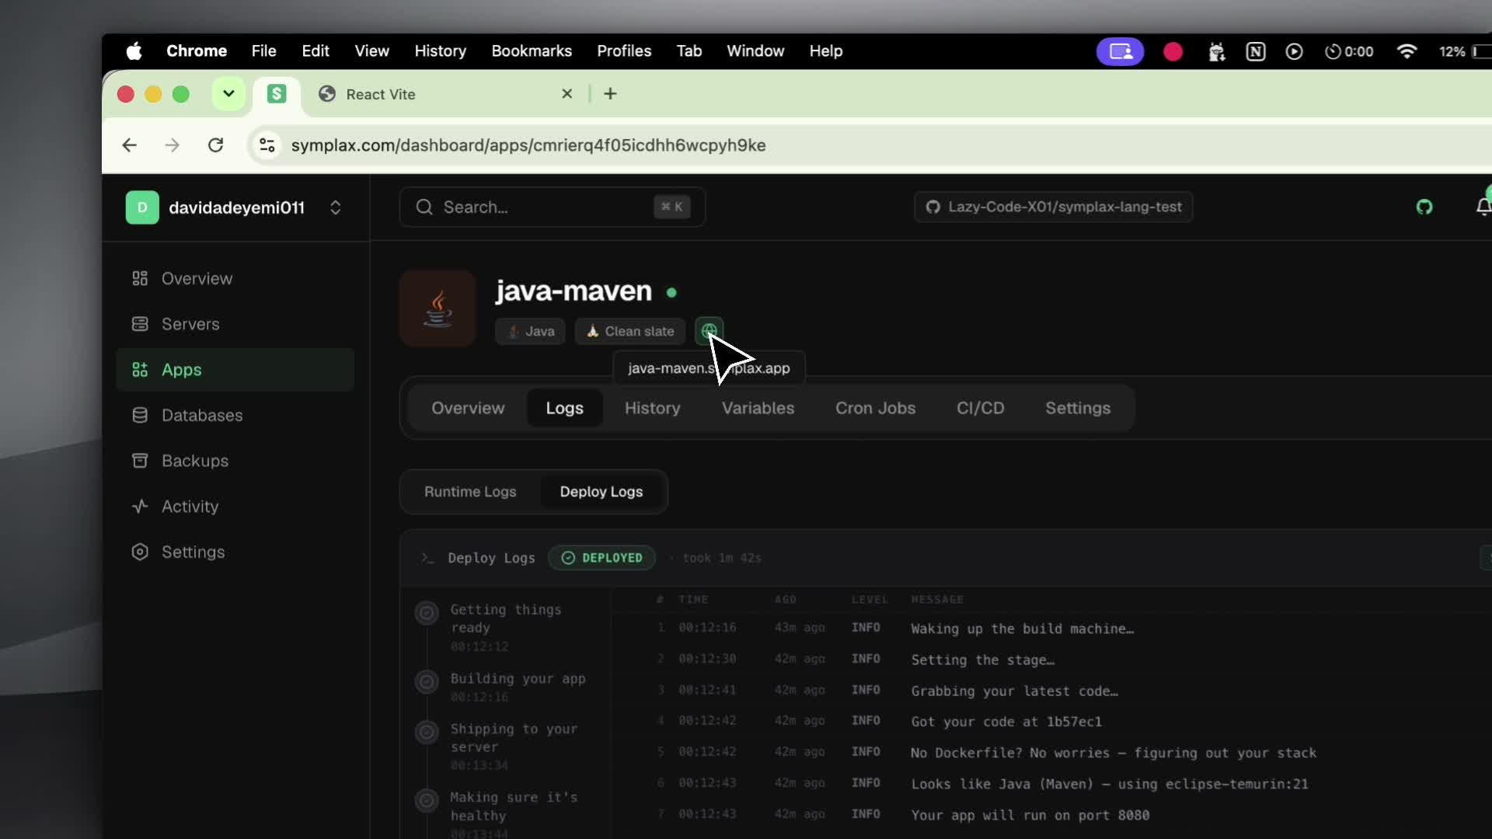1492x839 pixels.
Task: Open the CI/CD tab
Action: pyautogui.click(x=980, y=409)
